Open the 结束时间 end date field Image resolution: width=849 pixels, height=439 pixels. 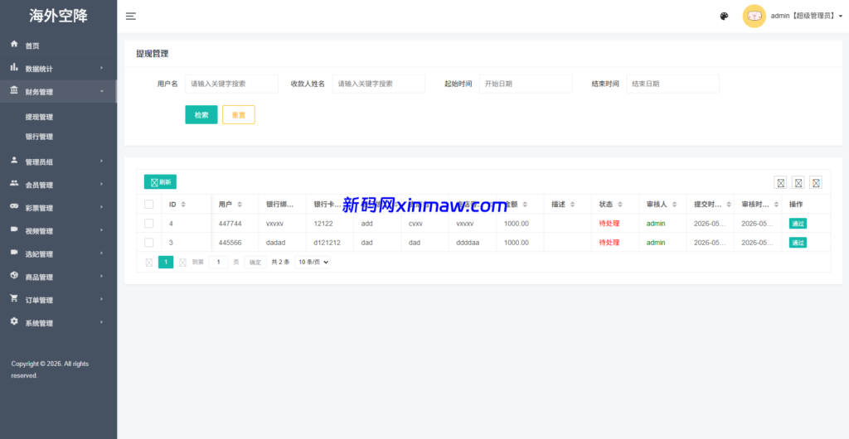(673, 84)
